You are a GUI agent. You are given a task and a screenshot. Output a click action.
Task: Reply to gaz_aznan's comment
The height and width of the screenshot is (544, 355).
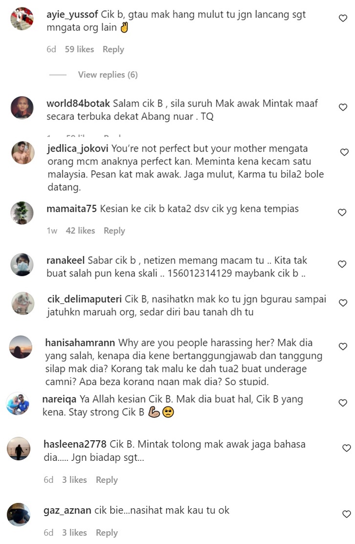(107, 533)
